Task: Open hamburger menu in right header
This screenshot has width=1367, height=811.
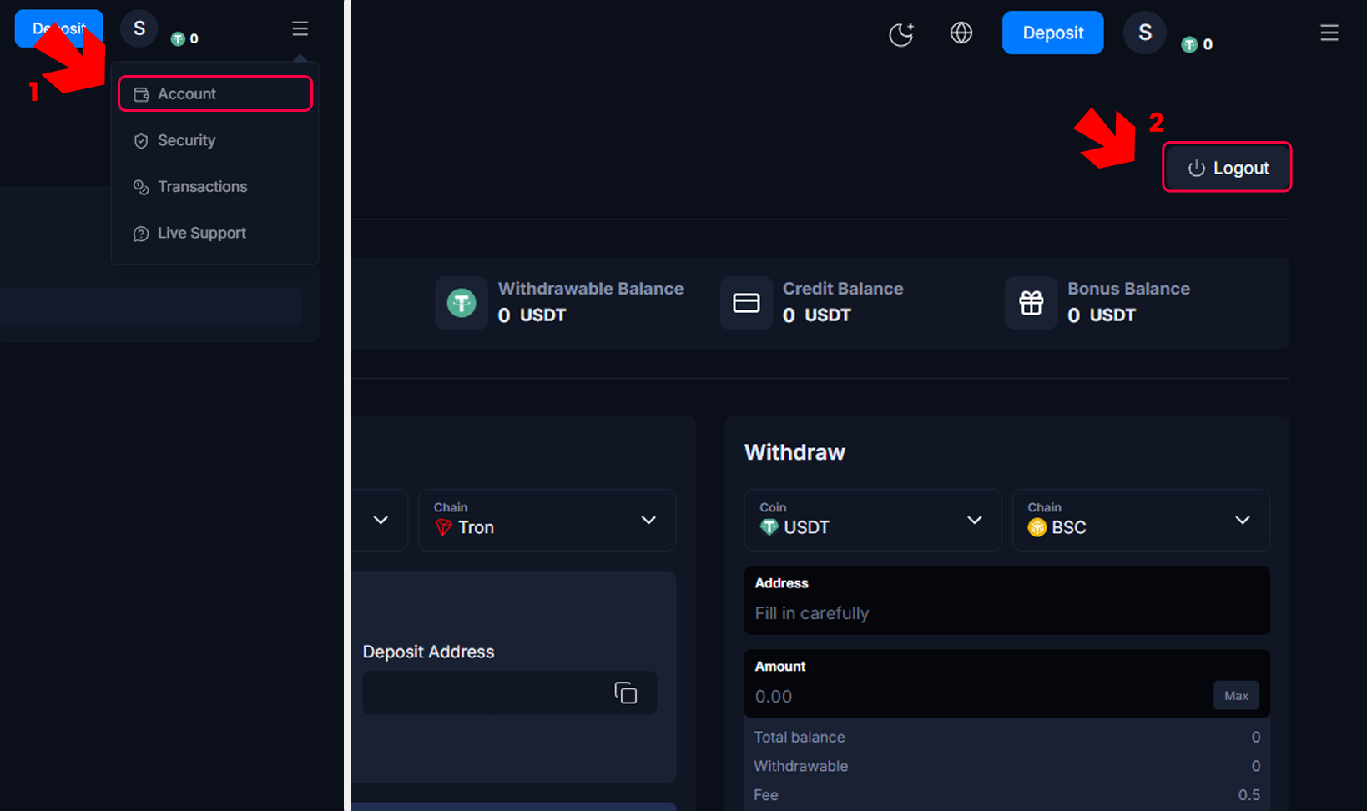Action: [x=1329, y=33]
